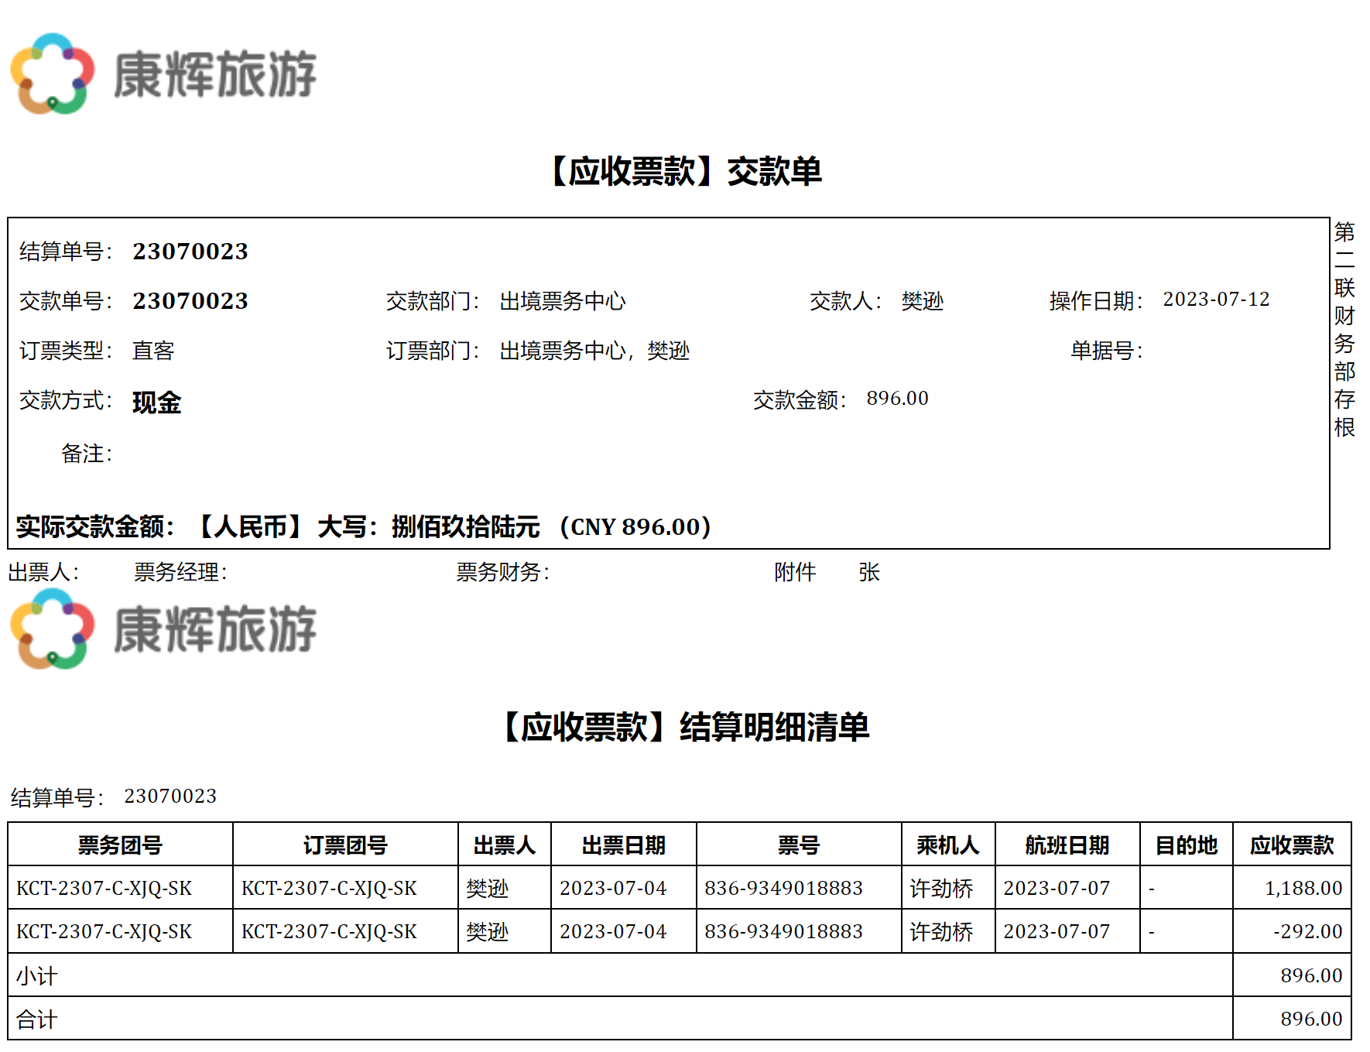The width and height of the screenshot is (1370, 1052).
Task: Select the 896.00 next to 交款金额
Action: click(x=896, y=399)
